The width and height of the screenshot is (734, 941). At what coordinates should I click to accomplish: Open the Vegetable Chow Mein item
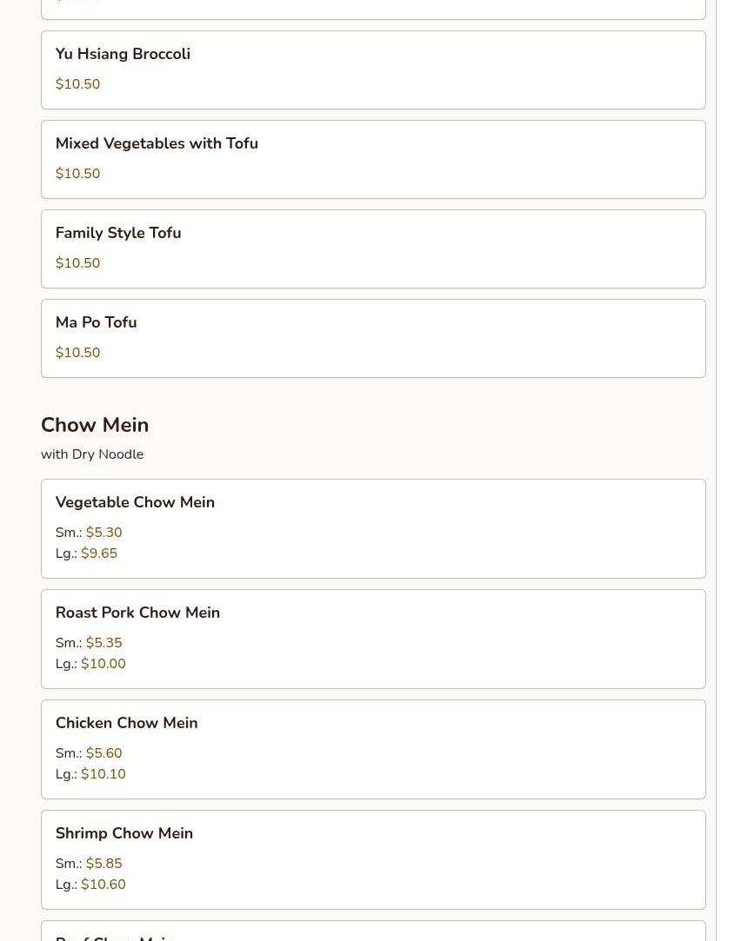pos(373,528)
